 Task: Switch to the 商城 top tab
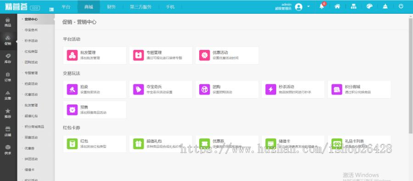pyautogui.click(x=89, y=7)
